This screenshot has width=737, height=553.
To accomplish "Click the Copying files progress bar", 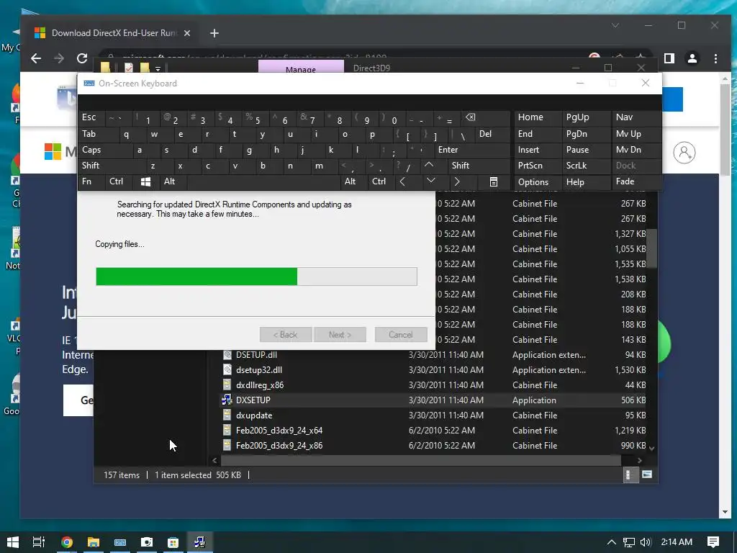I will (256, 276).
